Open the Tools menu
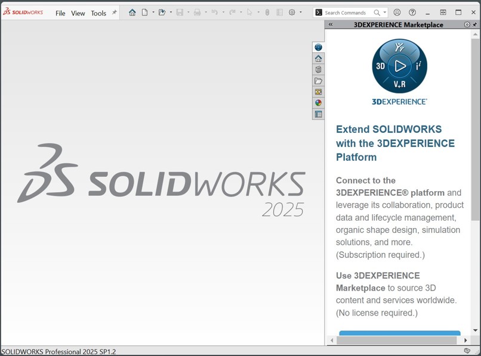The image size is (481, 356). [x=98, y=13]
